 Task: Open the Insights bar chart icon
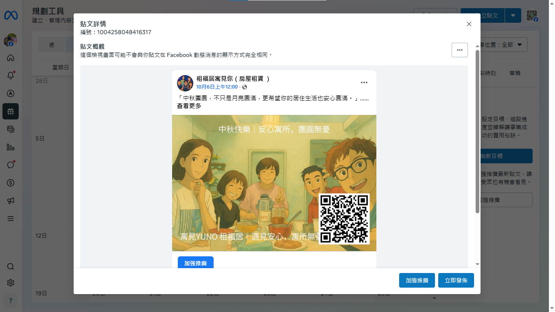click(x=11, y=147)
